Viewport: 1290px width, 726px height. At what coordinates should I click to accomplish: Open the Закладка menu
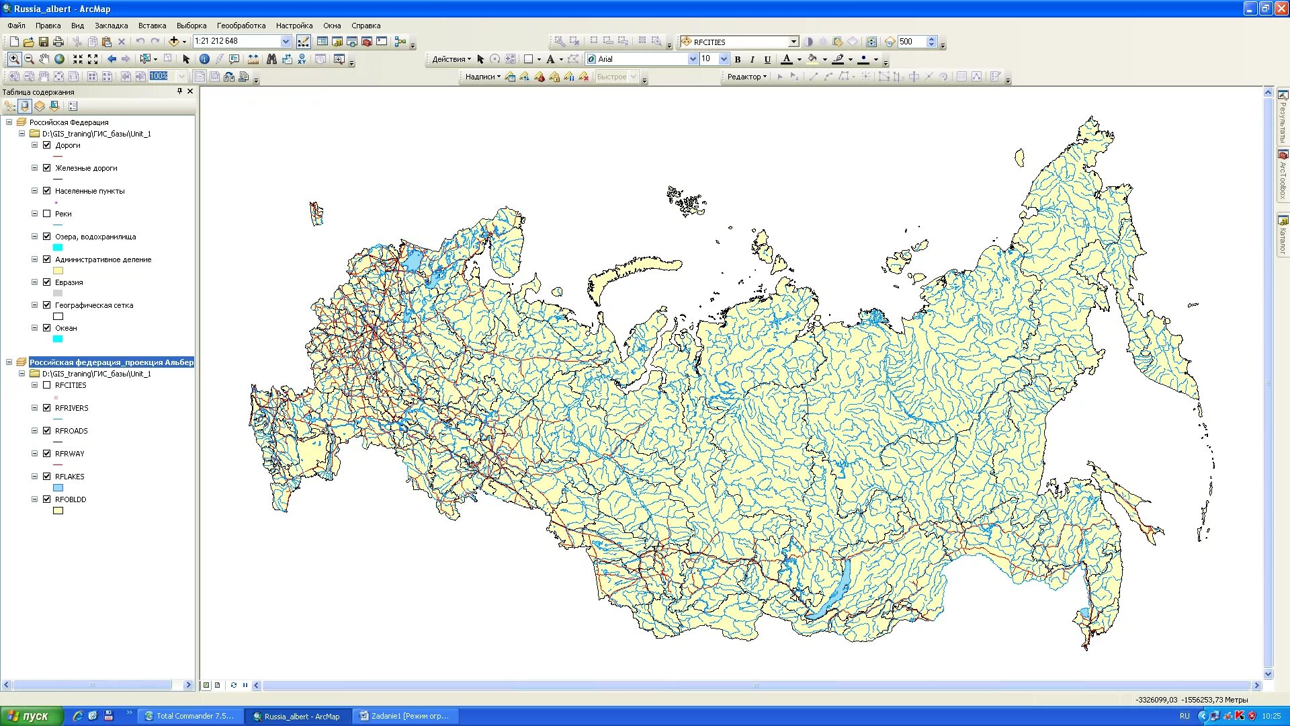pyautogui.click(x=111, y=26)
